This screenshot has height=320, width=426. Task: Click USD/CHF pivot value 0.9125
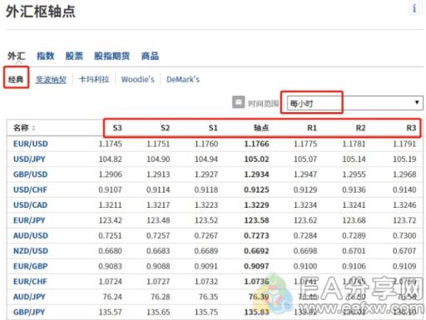256,190
